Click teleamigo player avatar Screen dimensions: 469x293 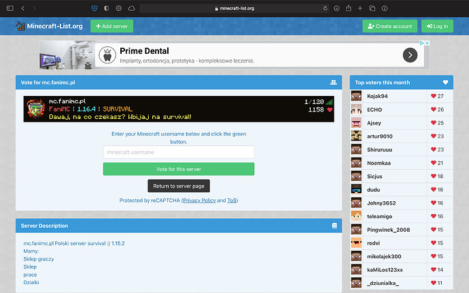coord(356,216)
